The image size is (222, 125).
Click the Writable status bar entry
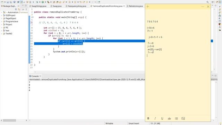pyautogui.click(x=109, y=124)
